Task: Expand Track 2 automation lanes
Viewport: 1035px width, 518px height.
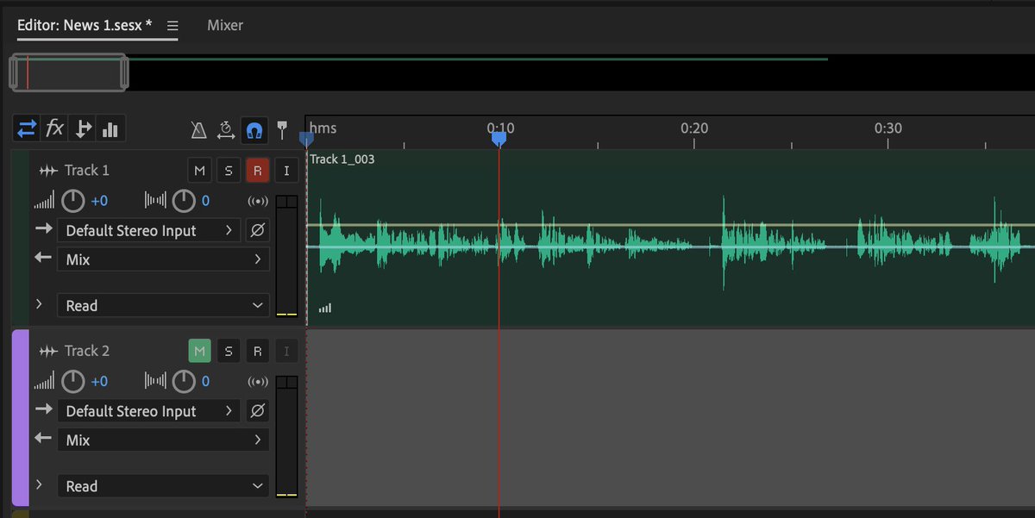Action: coord(39,485)
